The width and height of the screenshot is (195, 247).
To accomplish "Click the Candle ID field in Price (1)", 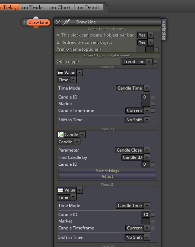I will point(145,164).
